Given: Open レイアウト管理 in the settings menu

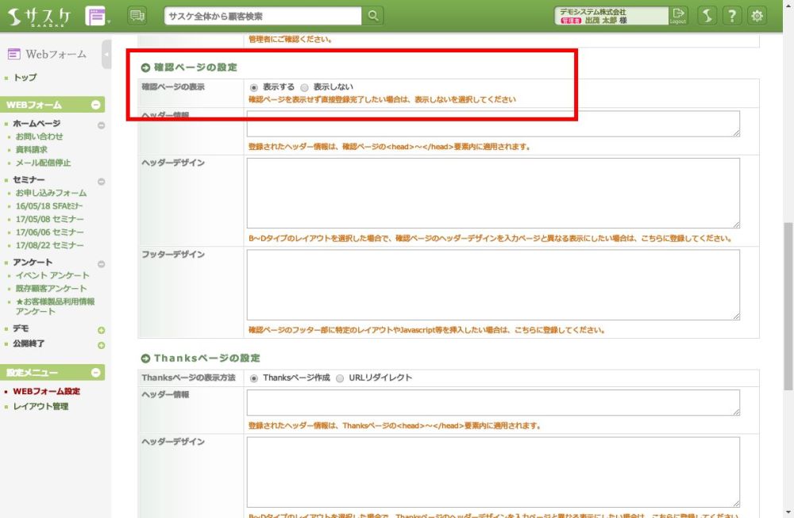Looking at the screenshot, I should pos(40,406).
